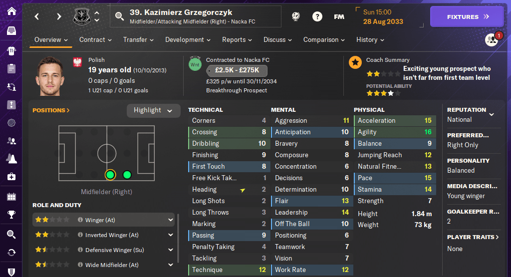Click the Fixtures button
Viewport: 511px width, 277px height.
(467, 16)
